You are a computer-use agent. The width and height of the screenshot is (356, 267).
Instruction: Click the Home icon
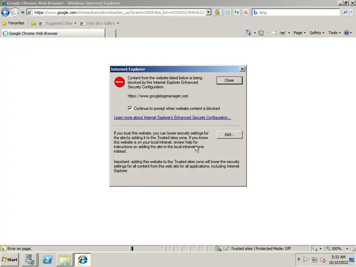click(x=248, y=33)
